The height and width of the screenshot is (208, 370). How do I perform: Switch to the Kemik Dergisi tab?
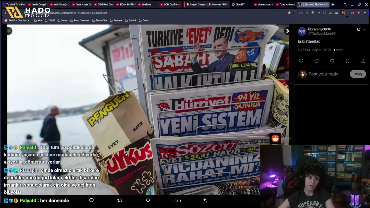point(38,4)
